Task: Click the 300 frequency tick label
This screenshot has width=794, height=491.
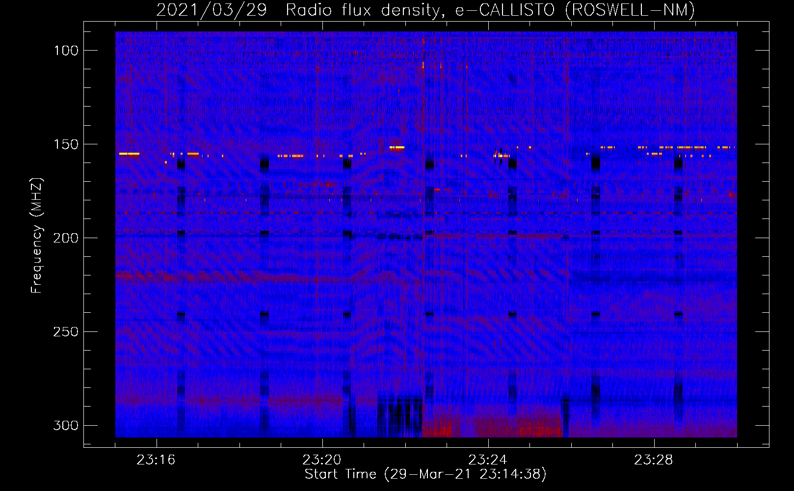Action: coord(66,425)
